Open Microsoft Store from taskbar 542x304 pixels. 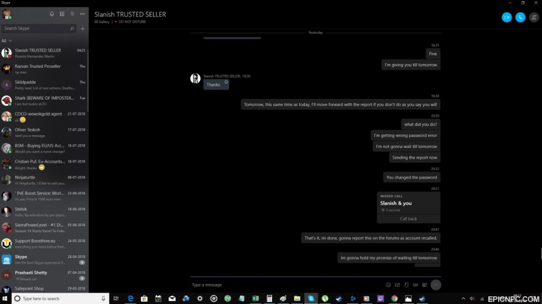pos(144,298)
